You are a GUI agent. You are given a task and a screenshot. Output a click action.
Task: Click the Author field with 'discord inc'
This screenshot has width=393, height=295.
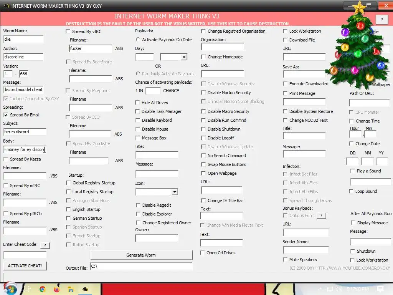pyautogui.click(x=23, y=57)
